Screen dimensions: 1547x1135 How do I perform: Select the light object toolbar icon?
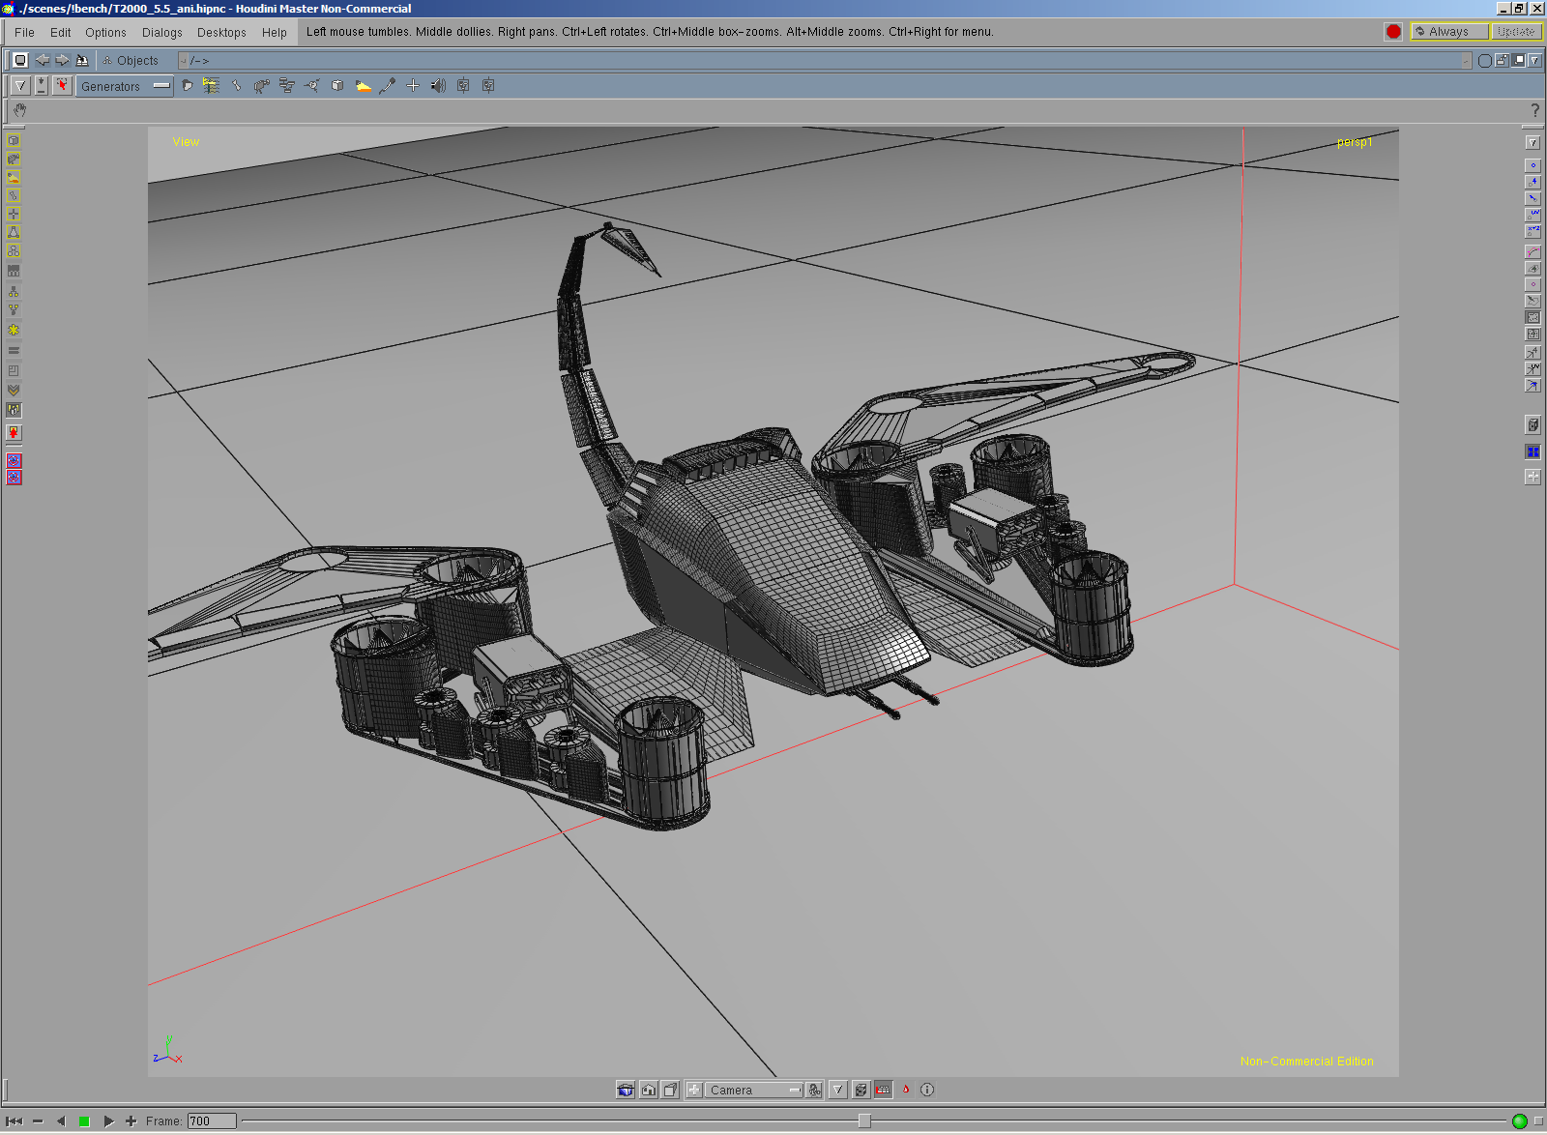[363, 86]
